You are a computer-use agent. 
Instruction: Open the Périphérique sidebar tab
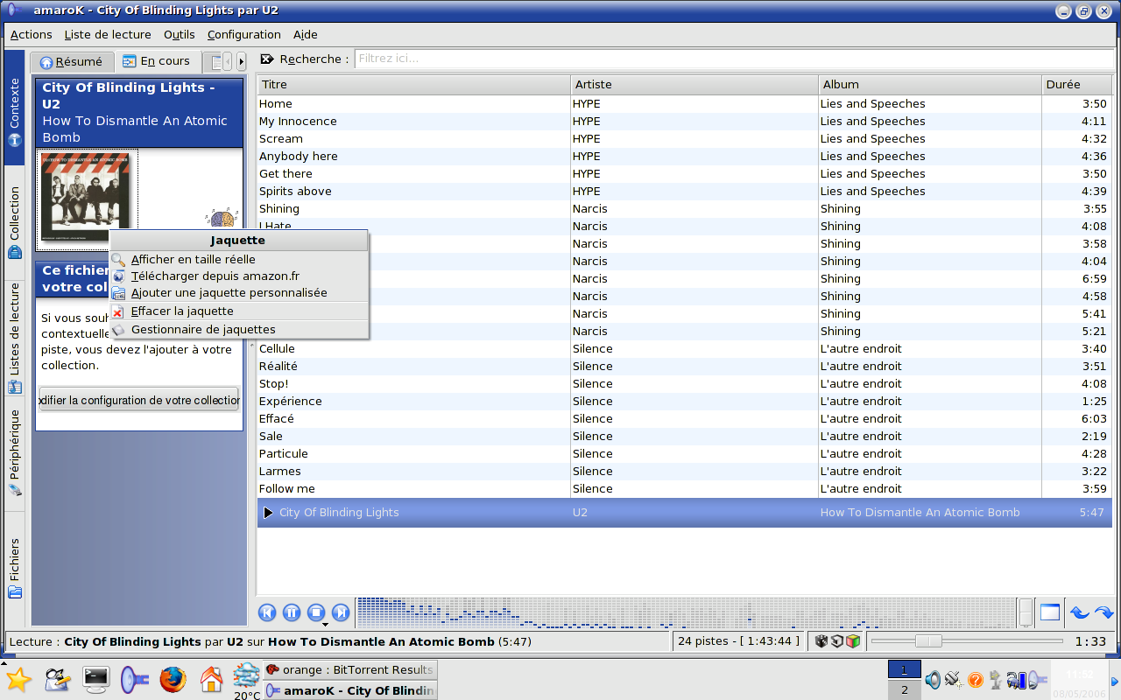point(15,452)
